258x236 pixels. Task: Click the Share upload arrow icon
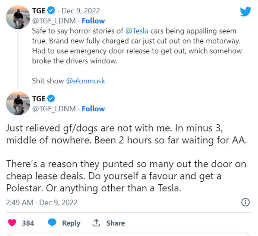coord(97,223)
